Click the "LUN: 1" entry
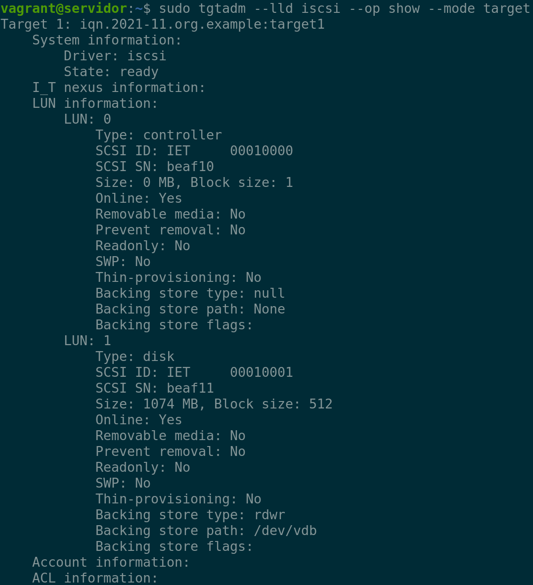This screenshot has height=585, width=533. click(x=87, y=341)
